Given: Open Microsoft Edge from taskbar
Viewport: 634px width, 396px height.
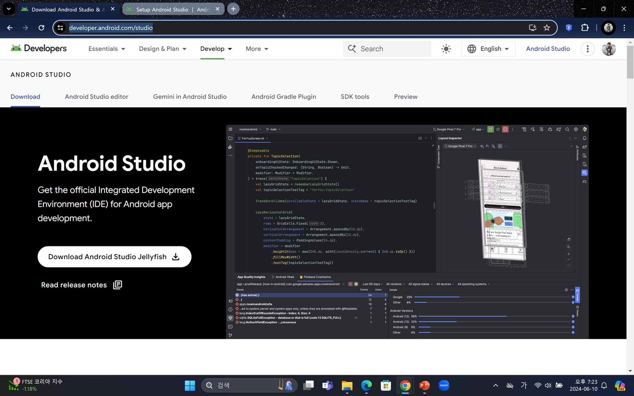Looking at the screenshot, I should (x=366, y=385).
